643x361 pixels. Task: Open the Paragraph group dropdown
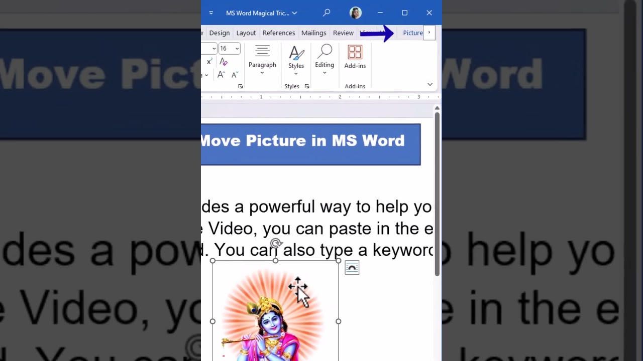(262, 60)
